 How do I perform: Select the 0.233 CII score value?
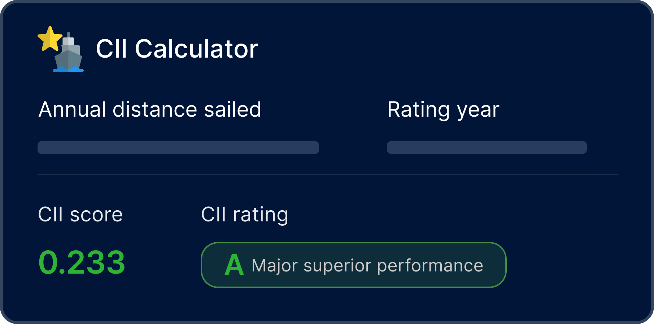click(82, 263)
